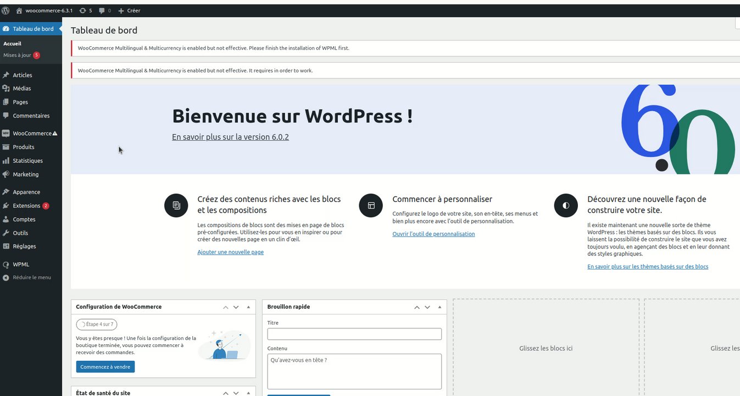Move Brouillon rapide widget up

tap(416, 307)
